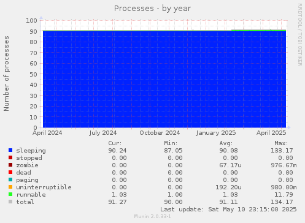Click uninterruptible maximum value 980.00m
Screen dimensions: 305x223
coord(284,187)
